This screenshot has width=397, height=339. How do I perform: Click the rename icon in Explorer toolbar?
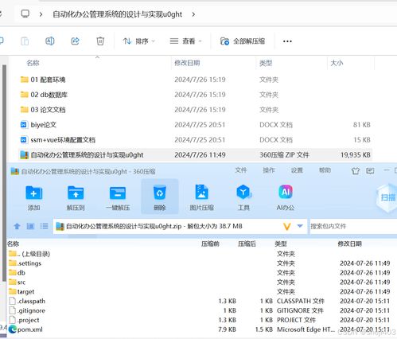pyautogui.click(x=50, y=41)
